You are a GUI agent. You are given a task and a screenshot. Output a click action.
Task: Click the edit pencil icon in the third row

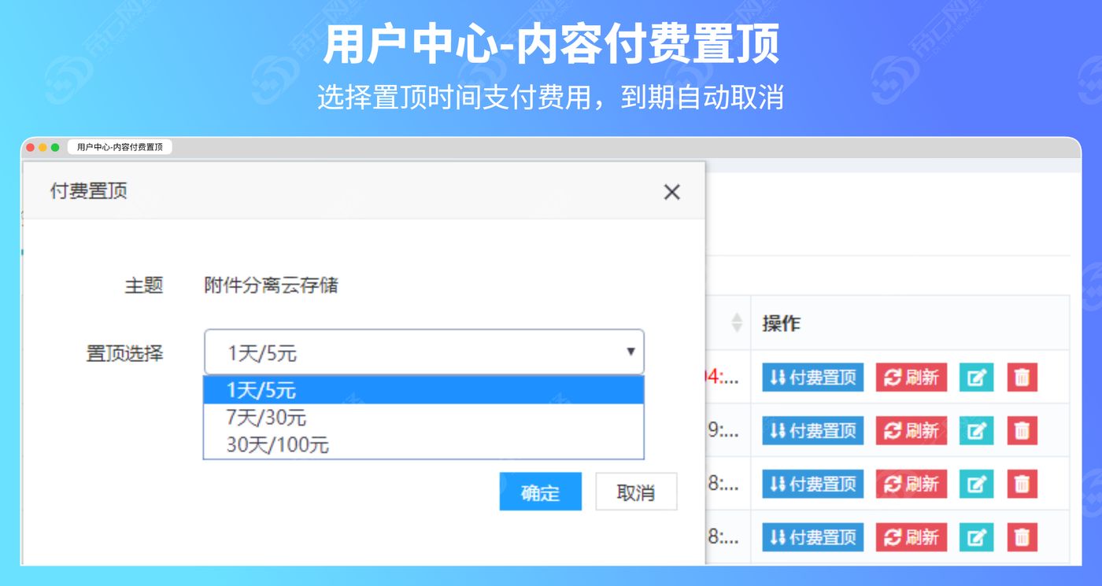(976, 485)
